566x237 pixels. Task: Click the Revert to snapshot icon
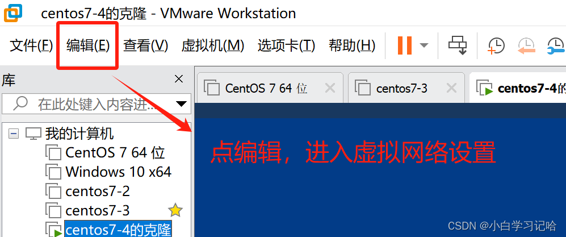526,46
